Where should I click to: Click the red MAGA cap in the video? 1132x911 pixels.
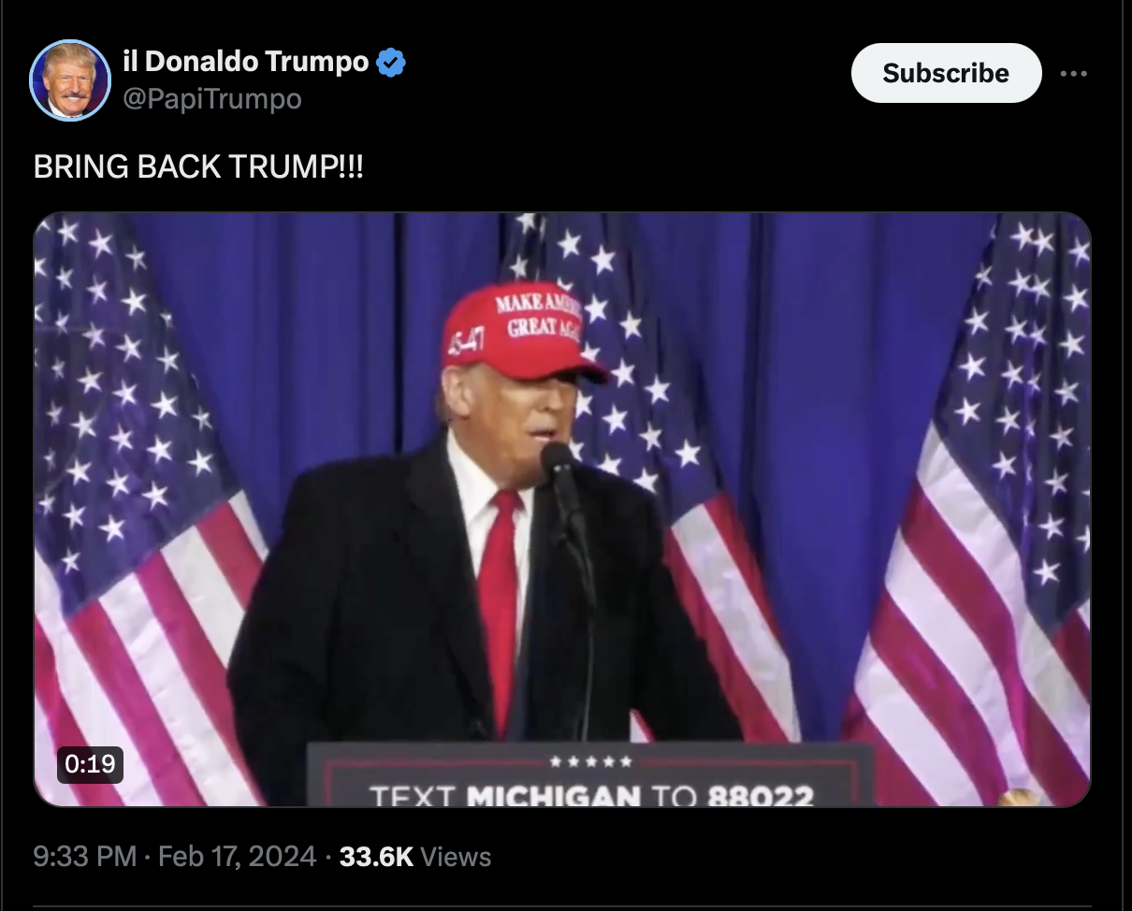point(524,332)
